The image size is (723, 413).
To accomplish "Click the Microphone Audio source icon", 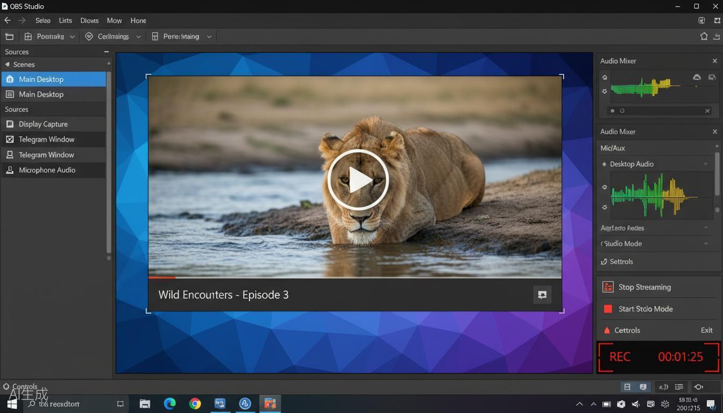I will tap(10, 170).
